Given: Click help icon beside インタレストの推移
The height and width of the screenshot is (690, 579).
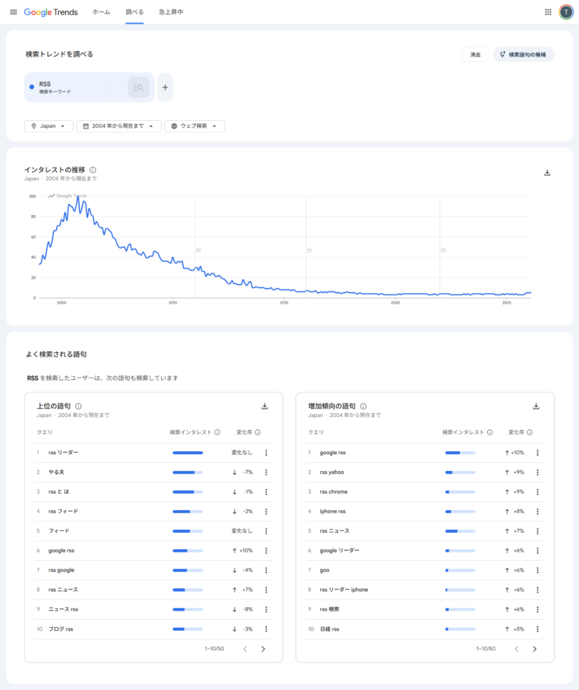Looking at the screenshot, I should coord(93,170).
